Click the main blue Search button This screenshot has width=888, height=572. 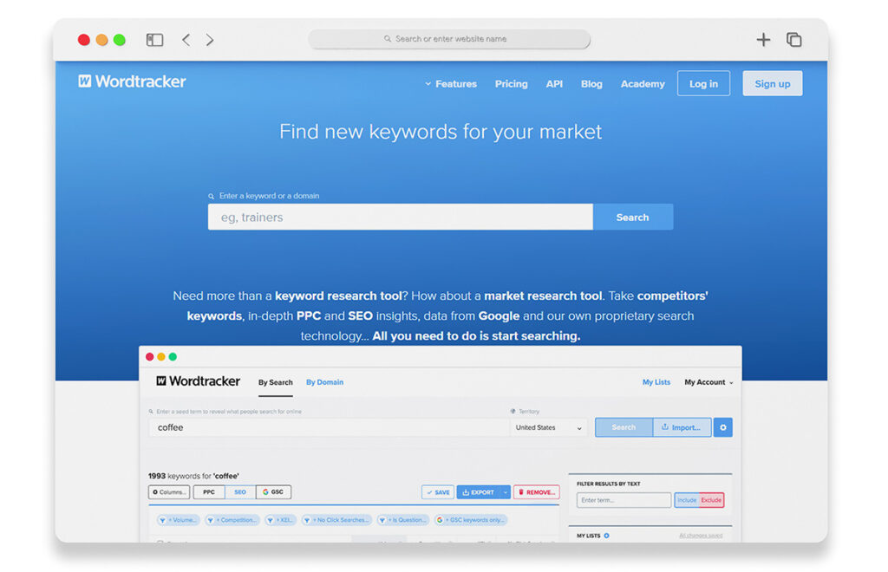pyautogui.click(x=632, y=218)
